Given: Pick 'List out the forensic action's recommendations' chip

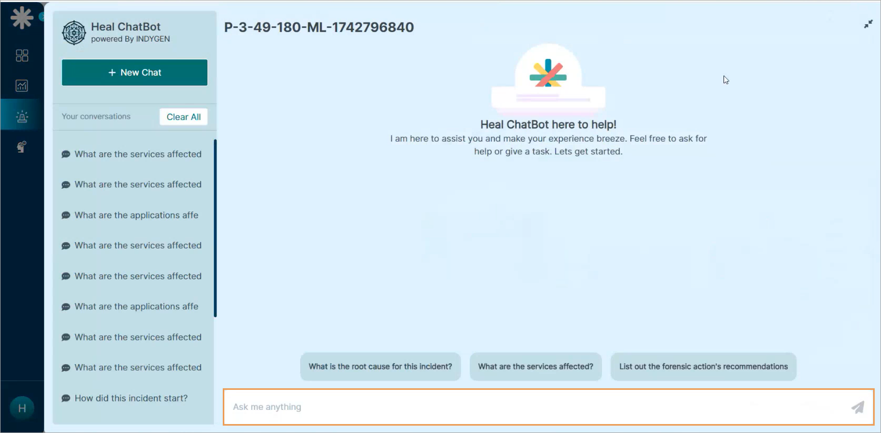Looking at the screenshot, I should pyautogui.click(x=703, y=367).
